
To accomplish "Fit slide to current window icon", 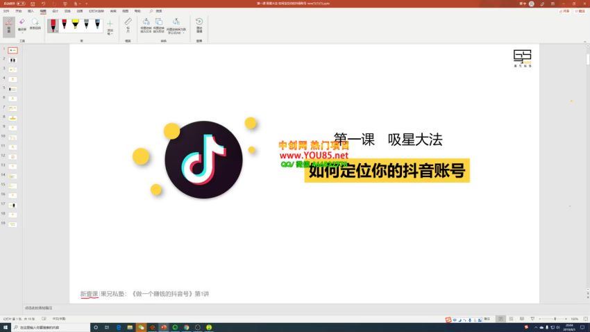I will (x=585, y=319).
